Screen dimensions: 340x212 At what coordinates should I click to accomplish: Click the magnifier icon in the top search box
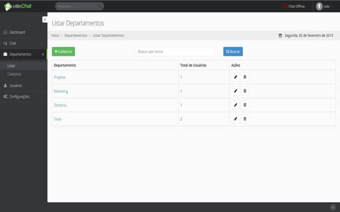pos(100,6)
